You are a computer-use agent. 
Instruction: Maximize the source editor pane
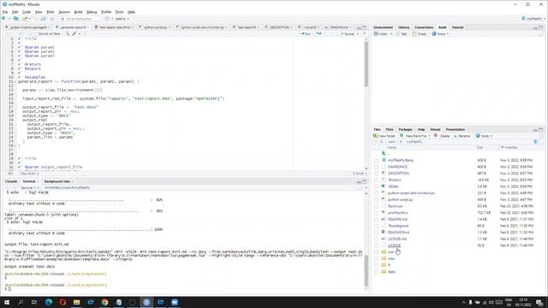click(365, 27)
